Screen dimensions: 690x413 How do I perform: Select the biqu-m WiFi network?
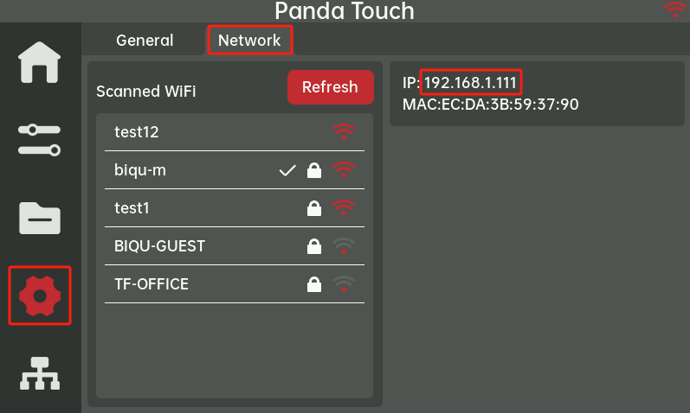[x=140, y=171]
